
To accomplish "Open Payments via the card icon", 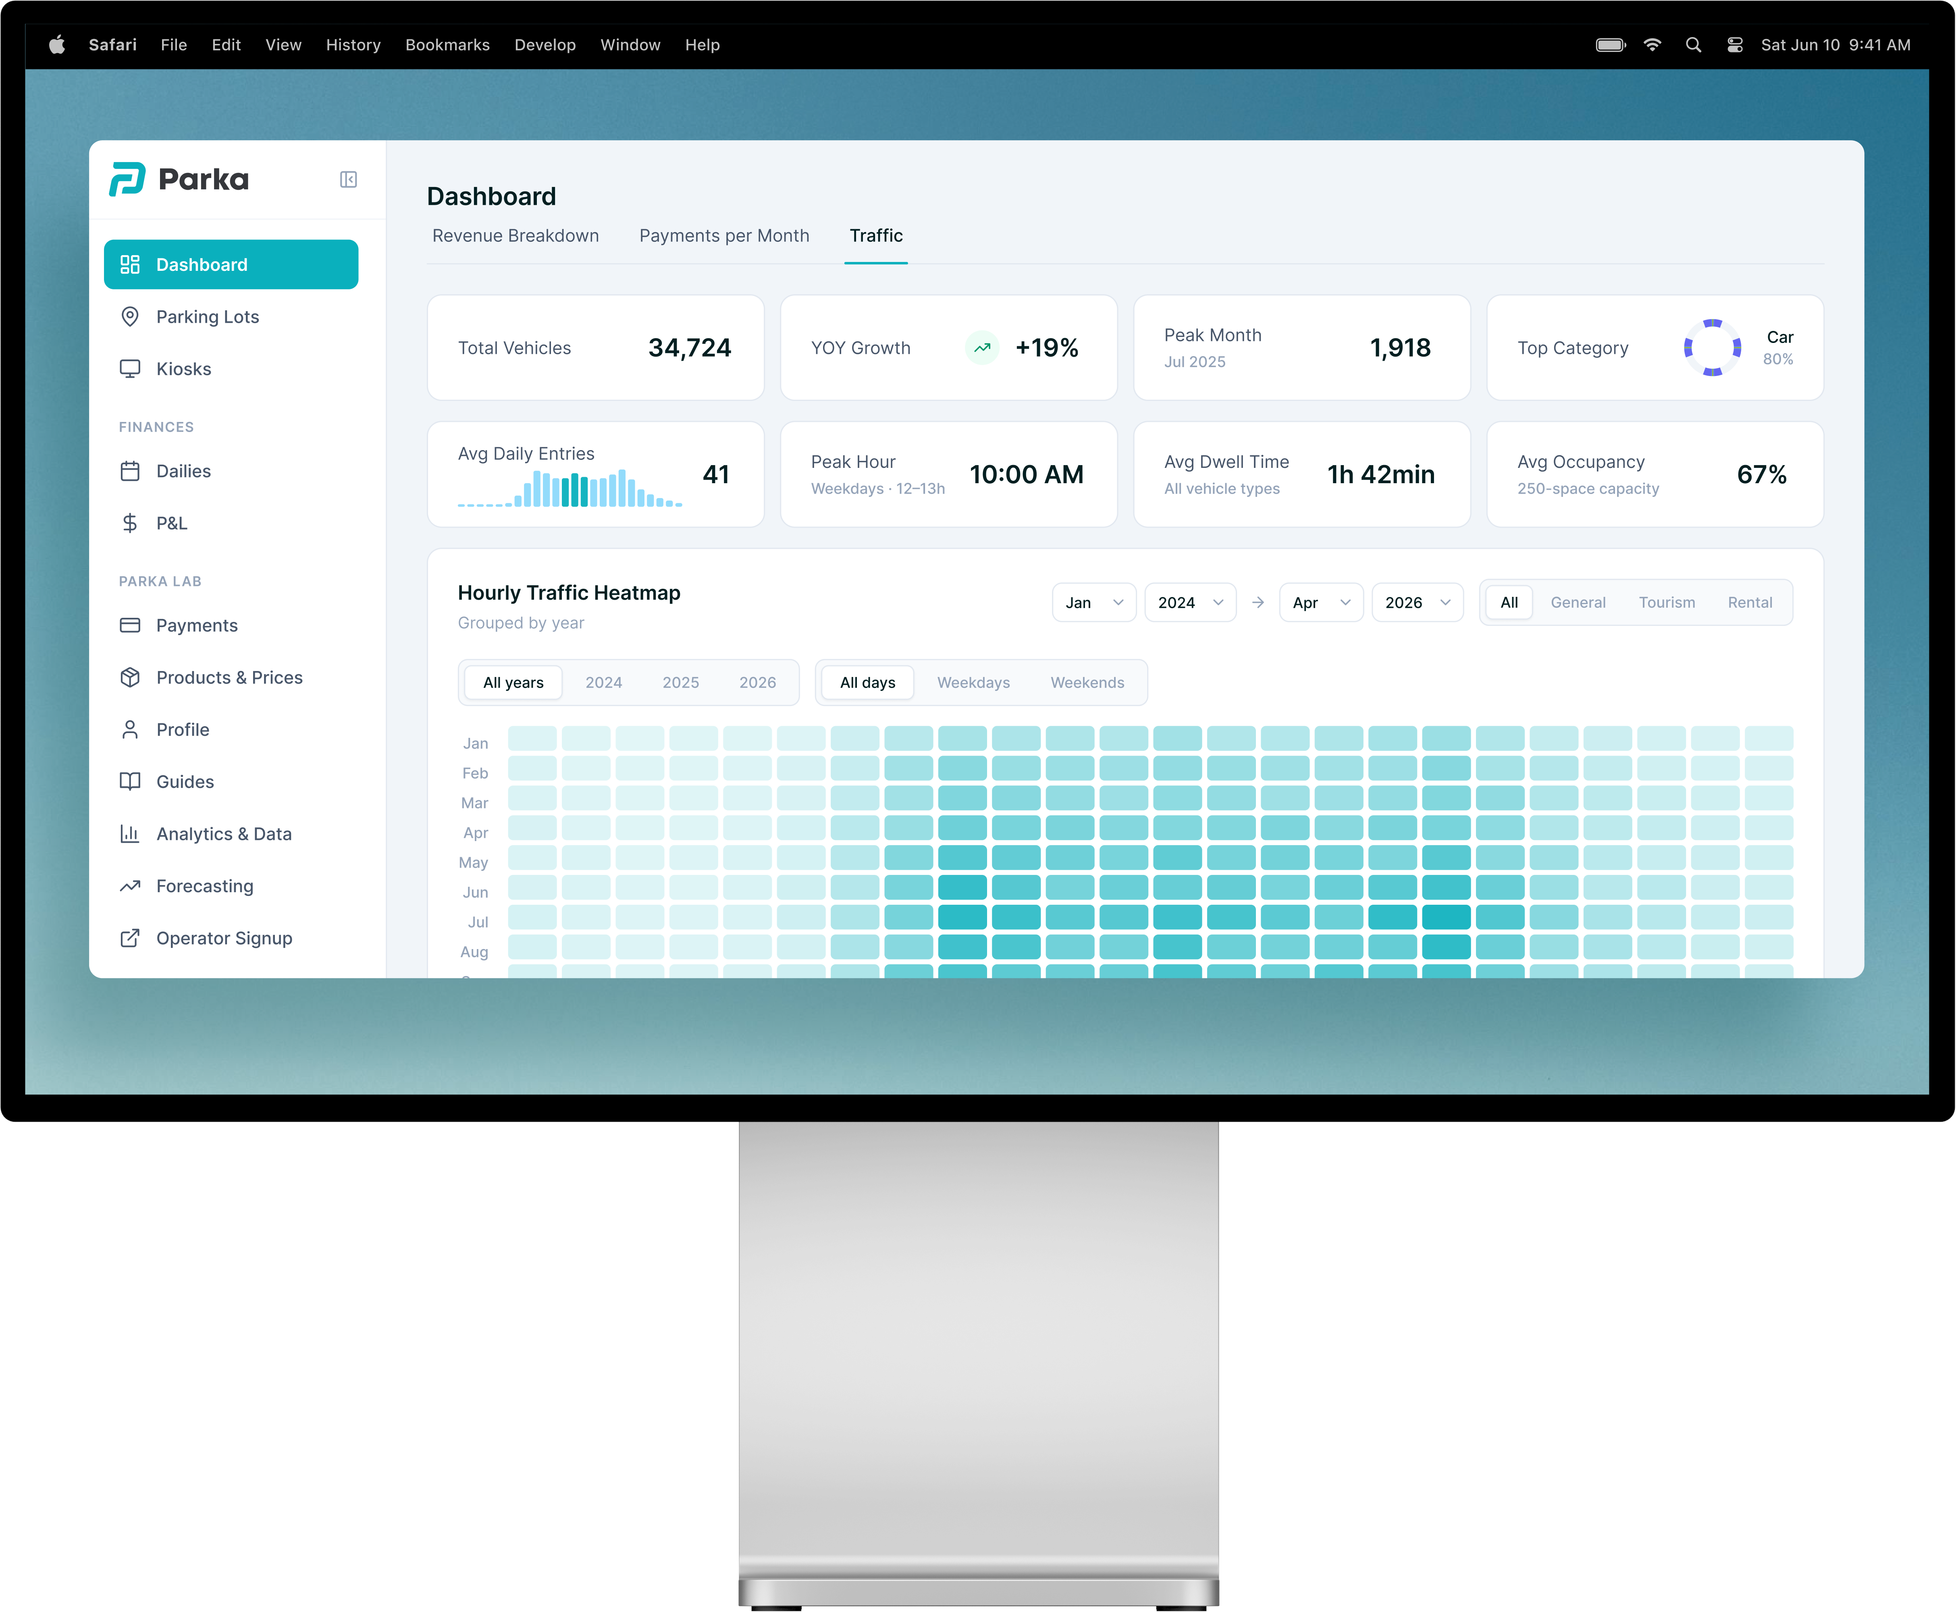I will tap(130, 625).
